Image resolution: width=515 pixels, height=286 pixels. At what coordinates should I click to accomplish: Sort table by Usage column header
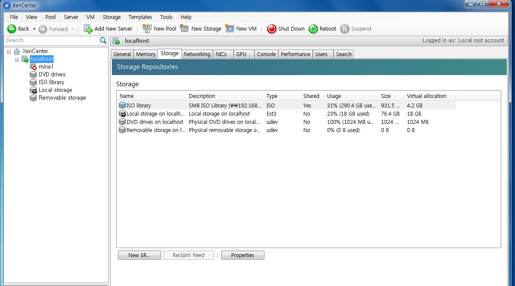351,96
